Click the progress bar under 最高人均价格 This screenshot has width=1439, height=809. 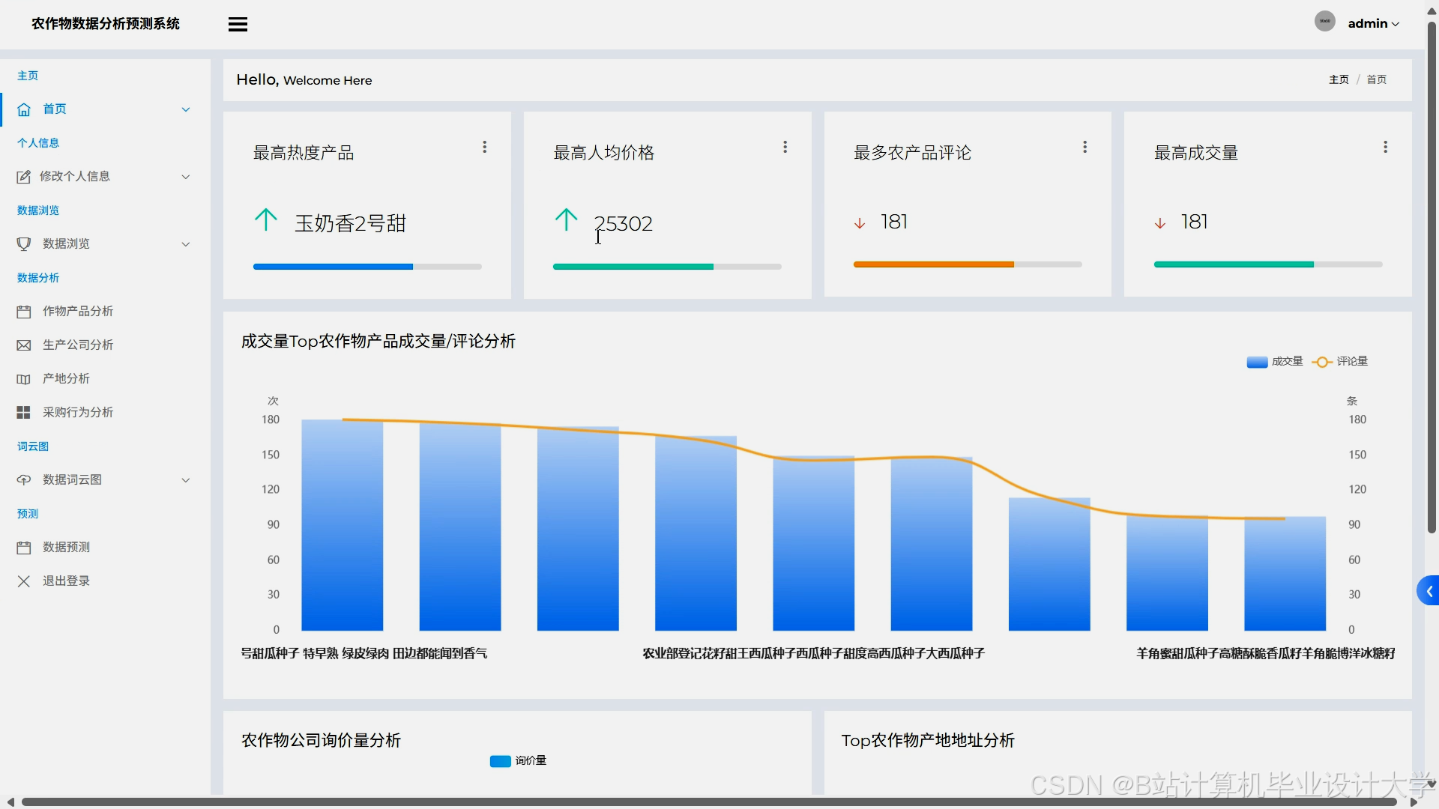(x=666, y=266)
